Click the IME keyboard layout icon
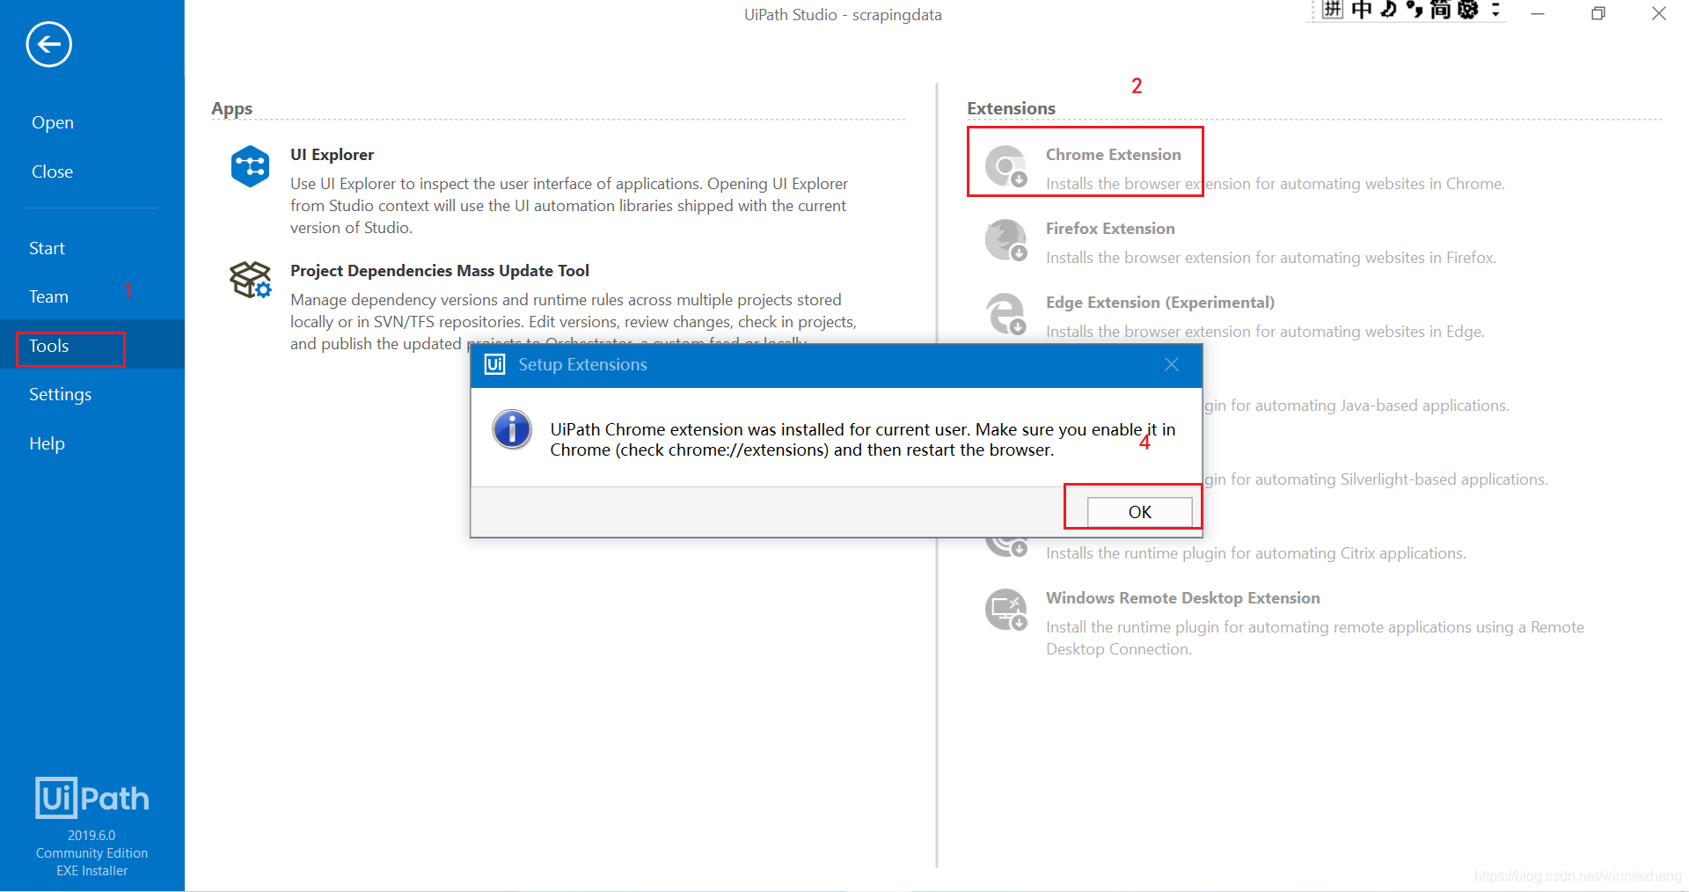The height and width of the screenshot is (892, 1689). tap(1333, 10)
